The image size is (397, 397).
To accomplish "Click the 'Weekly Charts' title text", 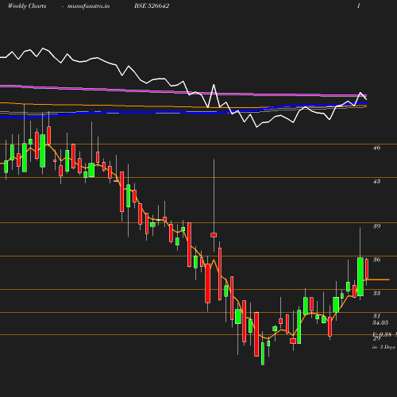I will coord(27,6).
